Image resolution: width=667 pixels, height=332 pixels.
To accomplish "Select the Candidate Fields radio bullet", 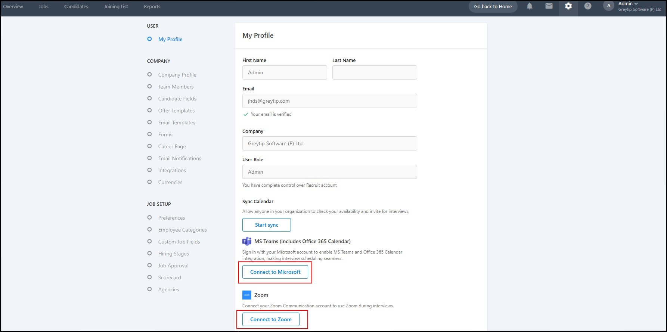I will click(149, 98).
